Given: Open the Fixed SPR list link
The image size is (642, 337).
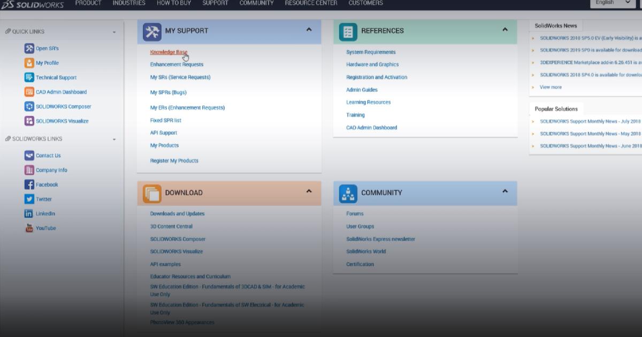Looking at the screenshot, I should coord(165,120).
